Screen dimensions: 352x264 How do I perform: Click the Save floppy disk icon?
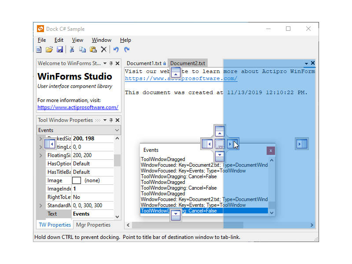[60, 49]
